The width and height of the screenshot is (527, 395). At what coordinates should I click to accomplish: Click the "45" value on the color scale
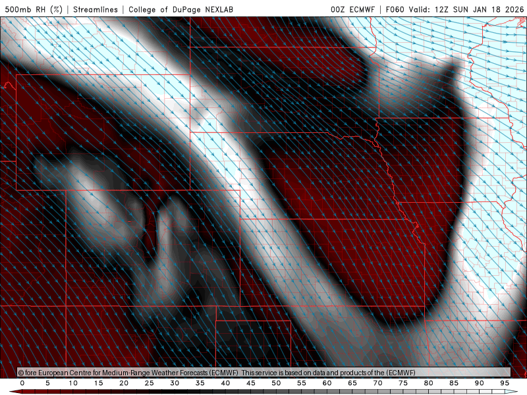coord(251,383)
